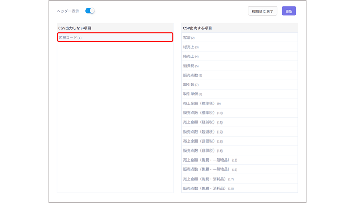The height and width of the screenshot is (203, 355).
Task: Select 売上金額（標準税）(9) item
Action: coord(239,103)
